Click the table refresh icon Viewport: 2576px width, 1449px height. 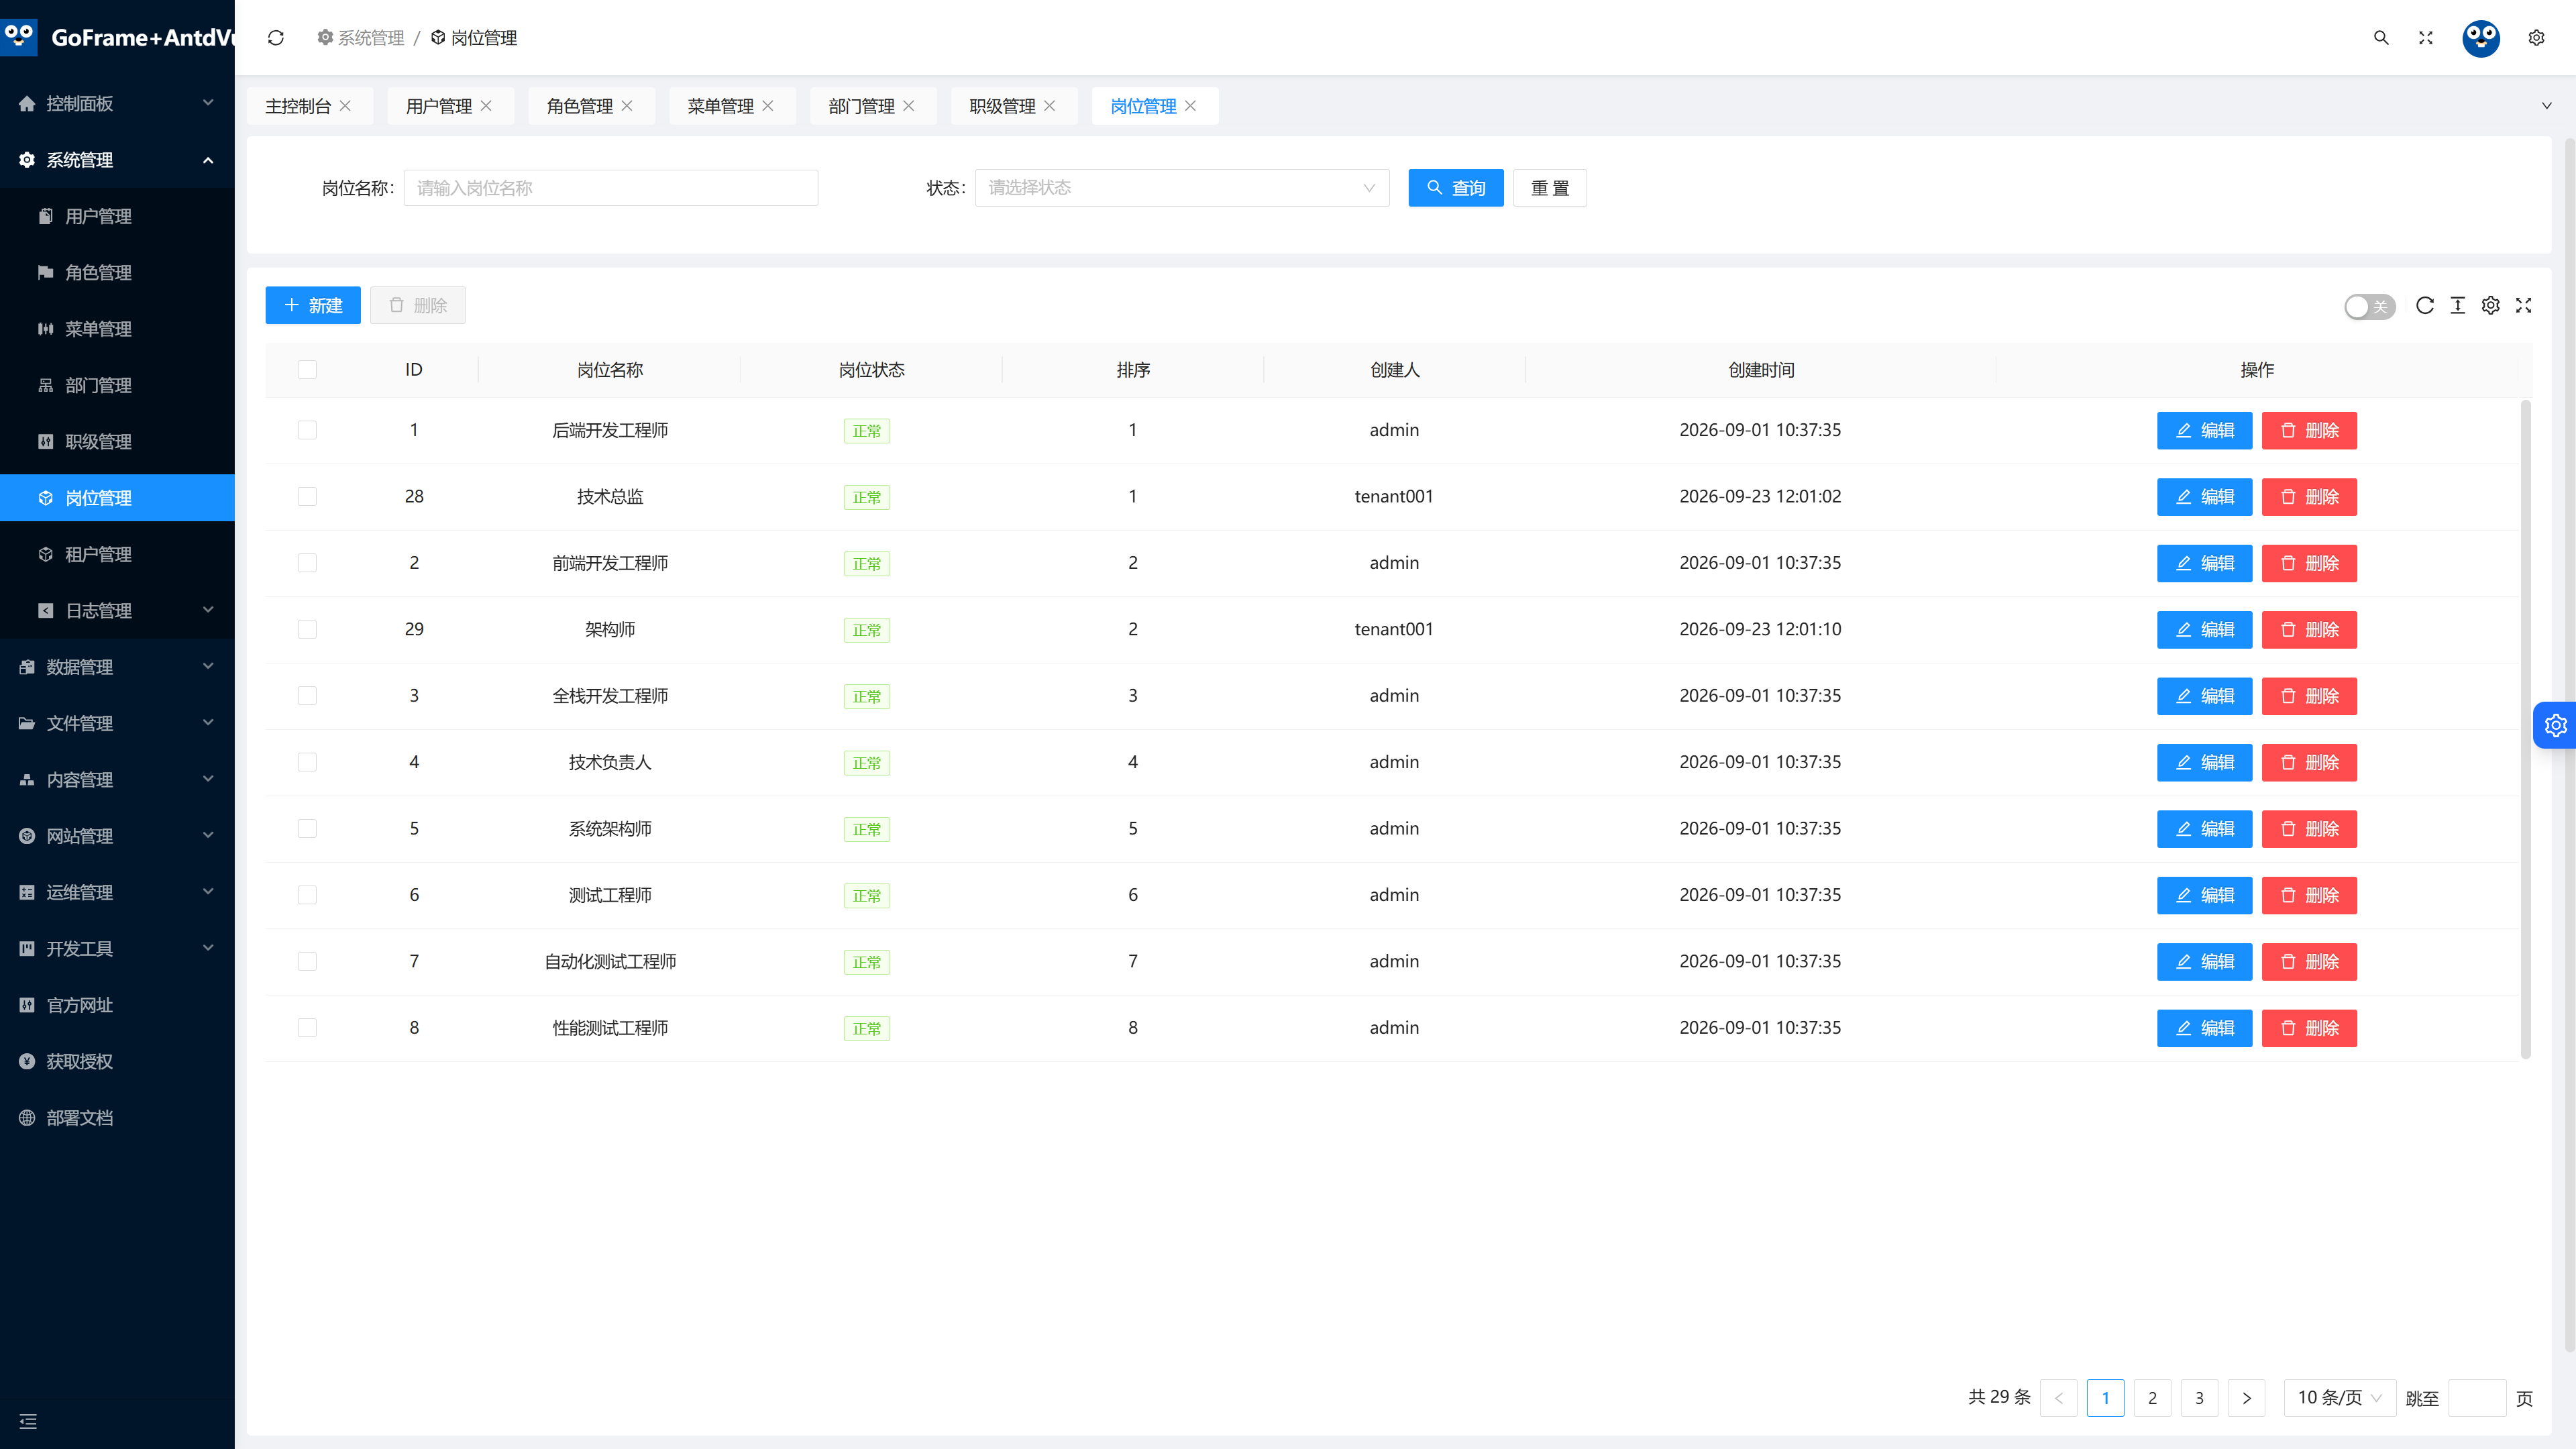(2424, 306)
